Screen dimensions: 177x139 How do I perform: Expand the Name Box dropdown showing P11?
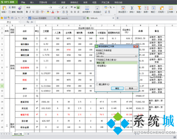point(19,22)
